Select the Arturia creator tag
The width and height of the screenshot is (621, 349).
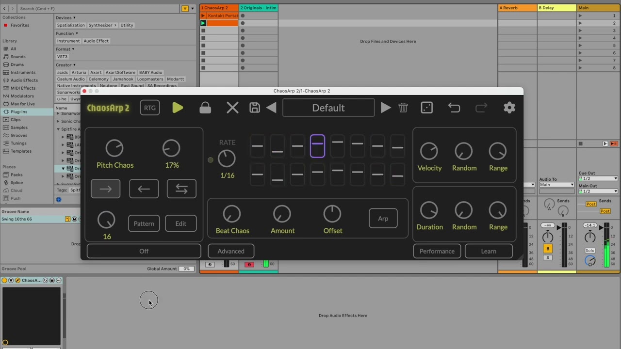click(79, 72)
